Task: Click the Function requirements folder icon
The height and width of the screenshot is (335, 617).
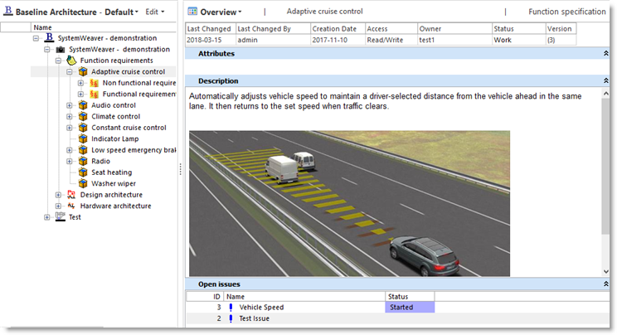Action: (71, 61)
